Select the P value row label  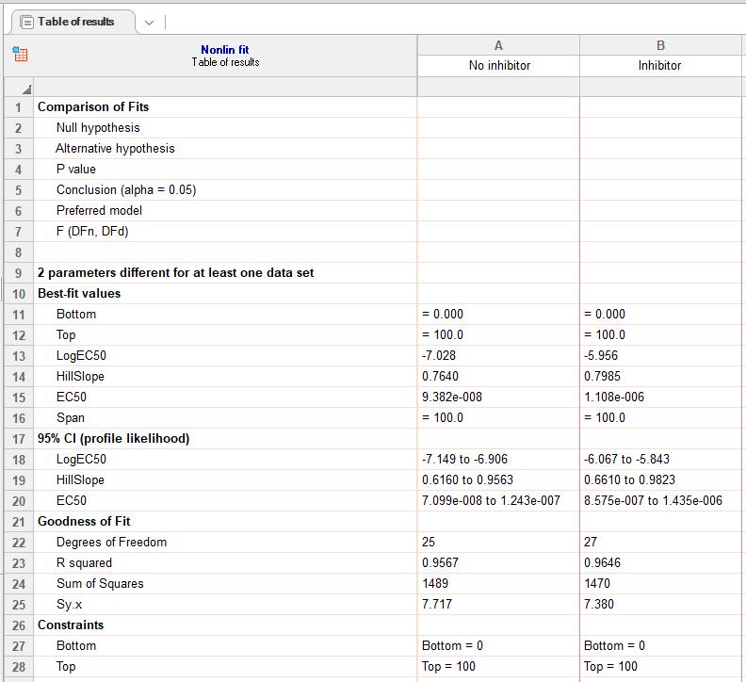[x=76, y=169]
